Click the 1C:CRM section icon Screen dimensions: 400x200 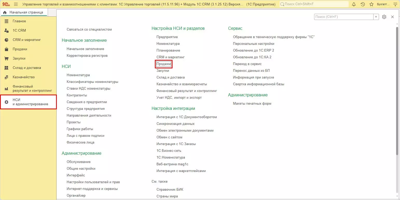tap(7, 31)
